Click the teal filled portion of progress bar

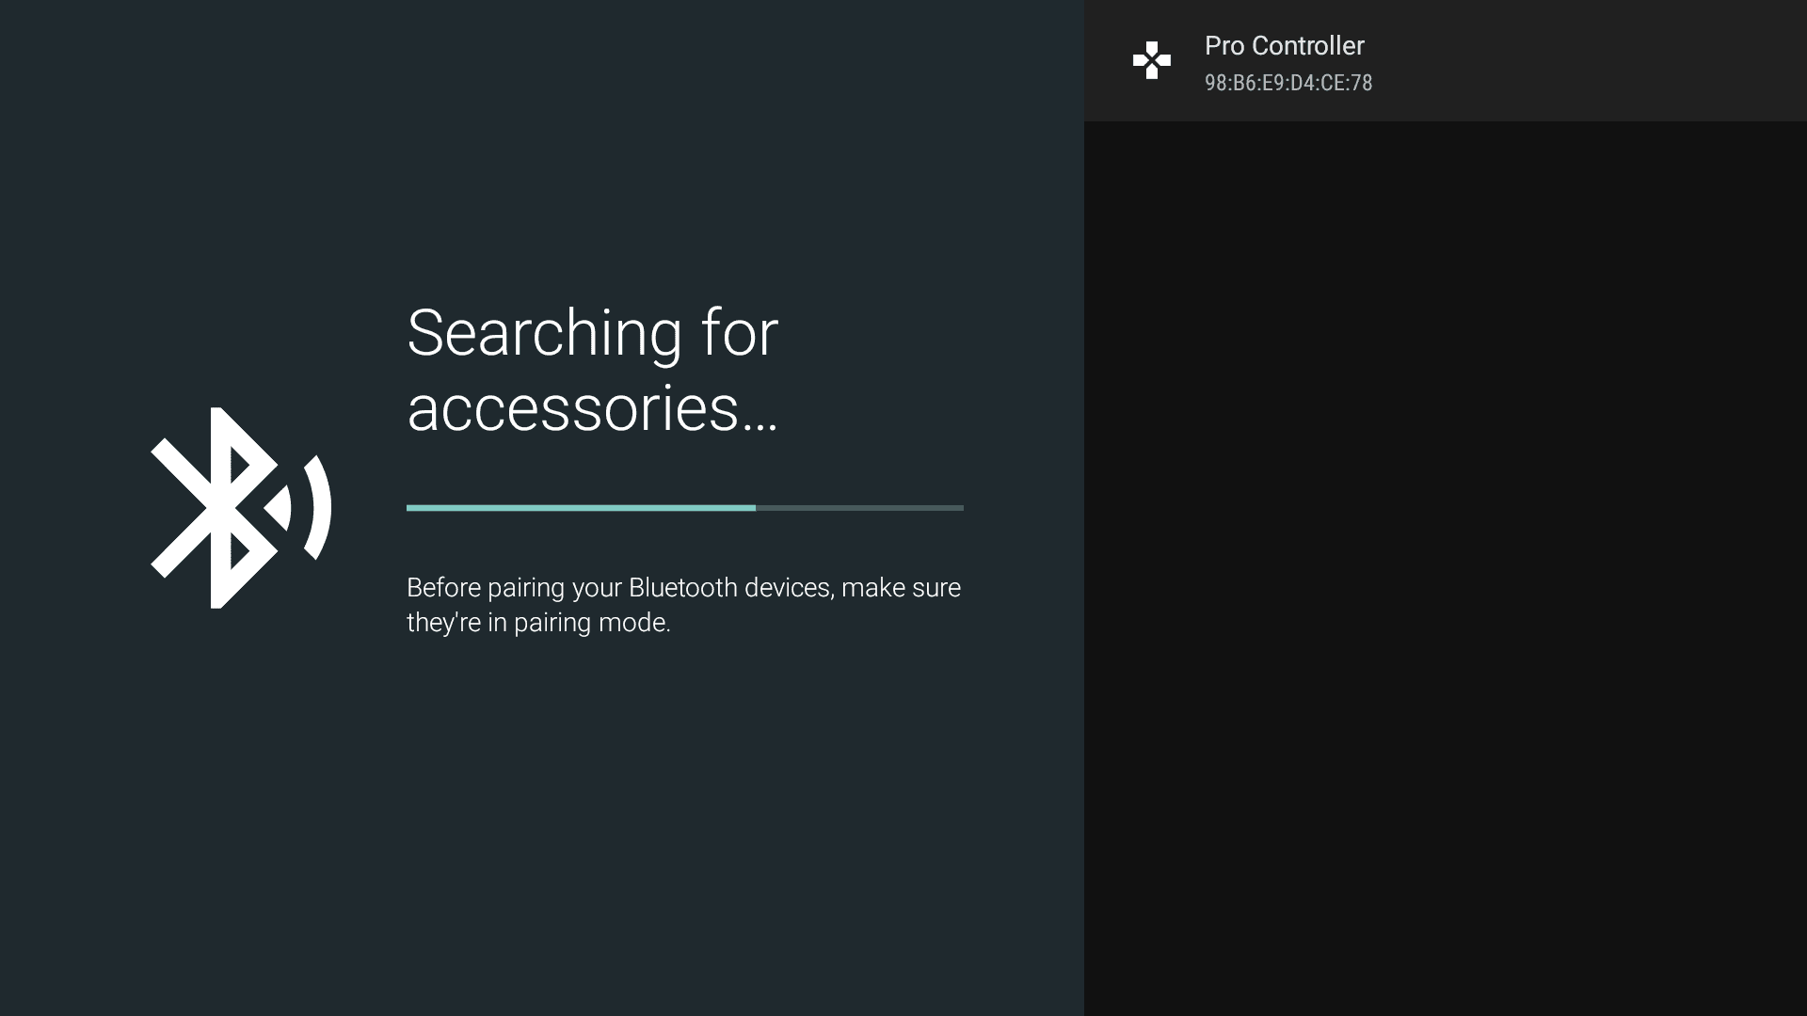[580, 508]
